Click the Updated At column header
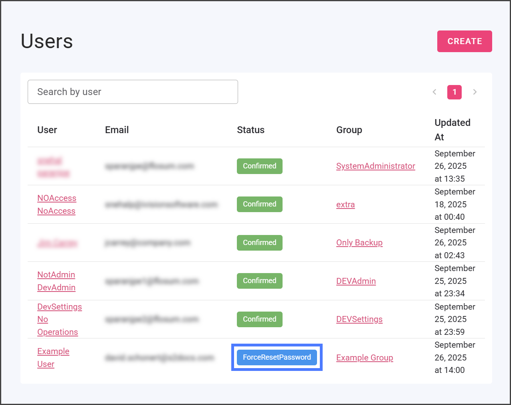 click(x=452, y=130)
